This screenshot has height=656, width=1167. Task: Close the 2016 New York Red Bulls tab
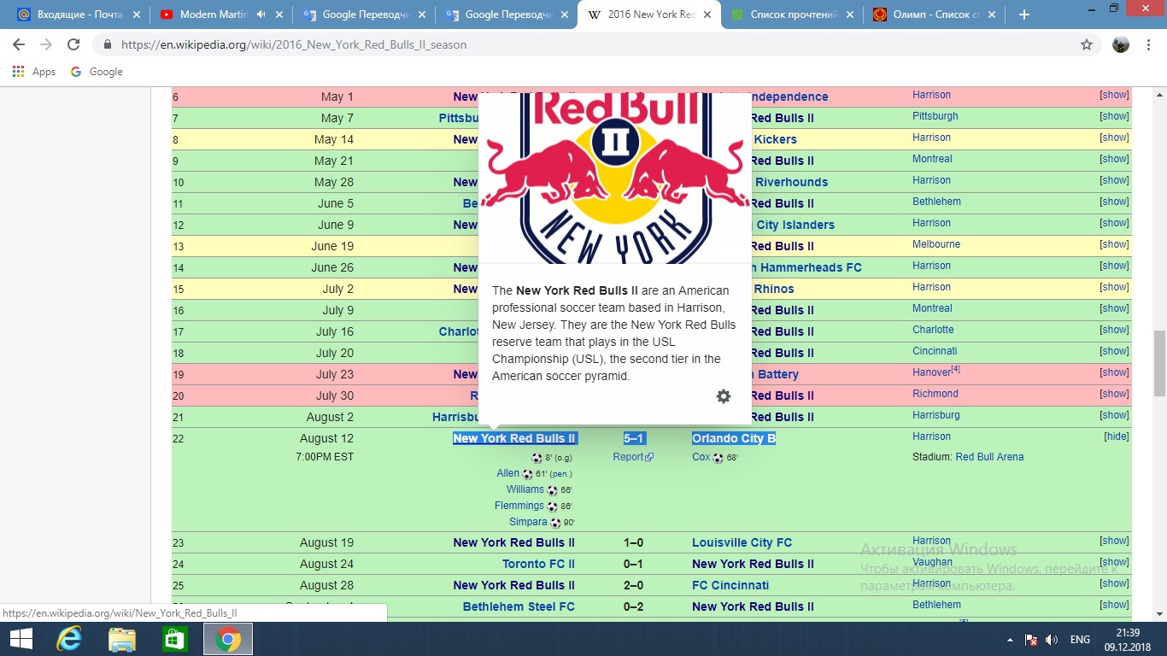click(x=706, y=15)
